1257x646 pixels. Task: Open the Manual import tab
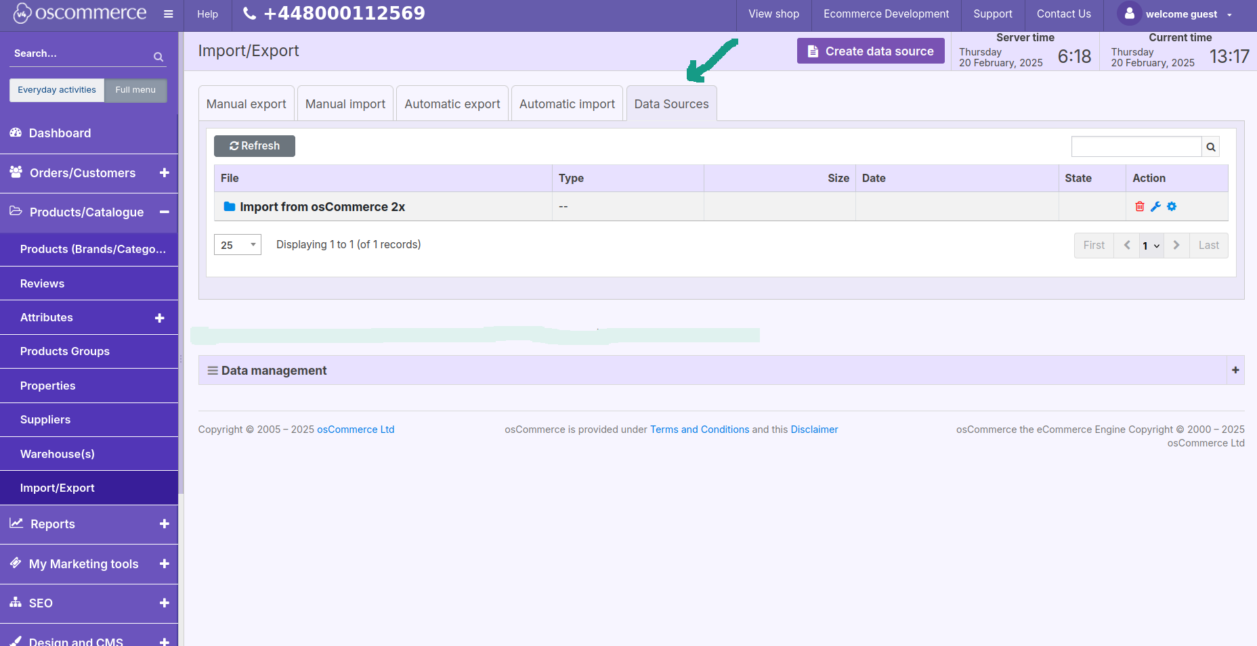coord(345,104)
